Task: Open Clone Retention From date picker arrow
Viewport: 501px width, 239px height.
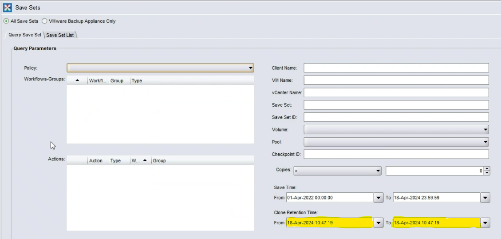Action: [x=378, y=223]
